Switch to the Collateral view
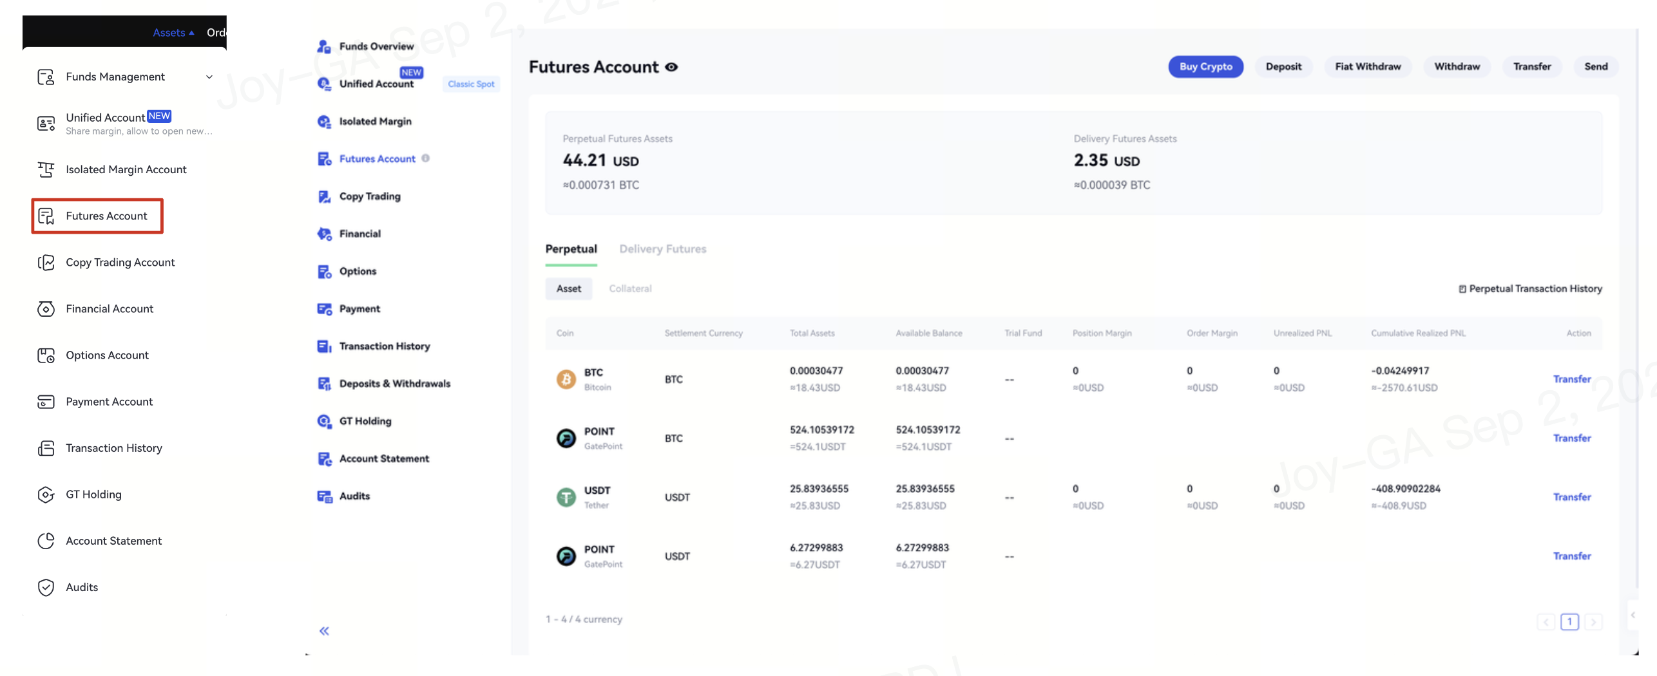The width and height of the screenshot is (1657, 676). 630,288
